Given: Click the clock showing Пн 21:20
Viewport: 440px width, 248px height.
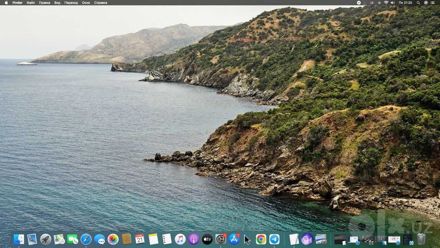Looking at the screenshot, I should (405, 3).
